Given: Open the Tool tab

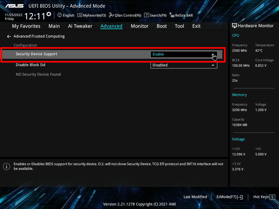Looking at the screenshot, I should [x=179, y=26].
